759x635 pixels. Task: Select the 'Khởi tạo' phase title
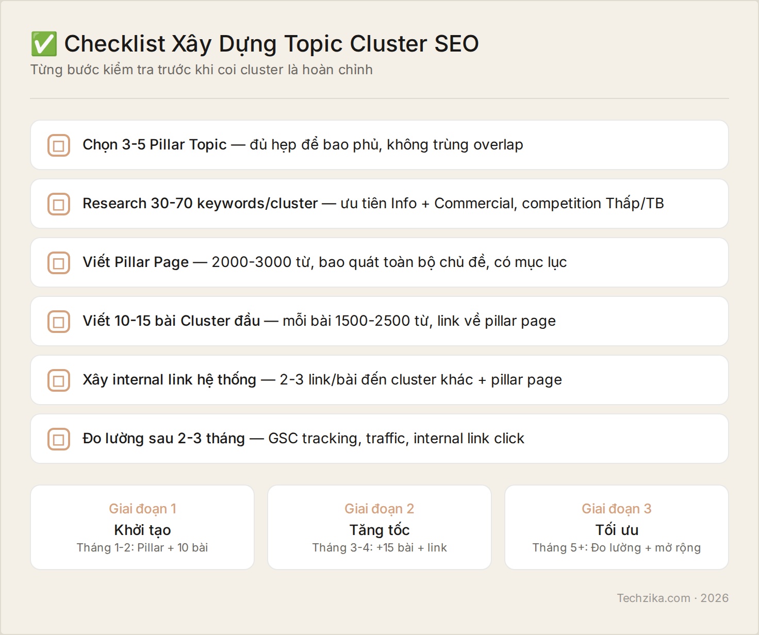pos(142,530)
